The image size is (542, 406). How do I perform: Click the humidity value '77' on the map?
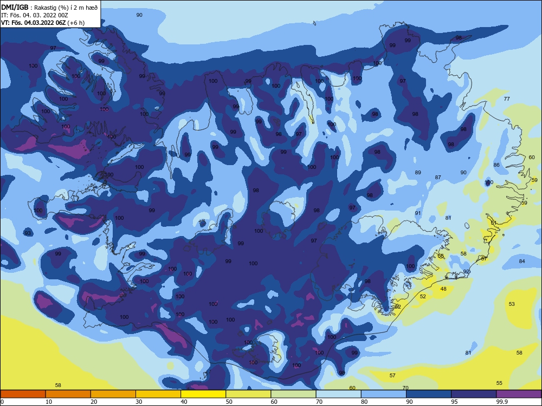[x=507, y=99]
